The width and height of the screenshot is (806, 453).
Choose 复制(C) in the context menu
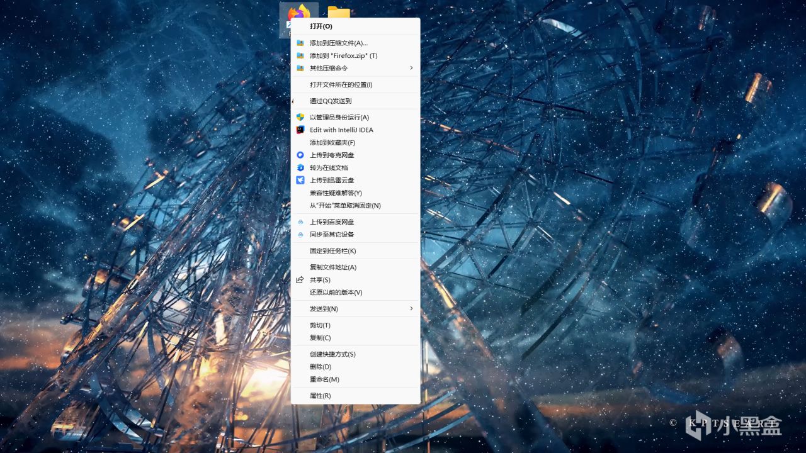(x=355, y=338)
